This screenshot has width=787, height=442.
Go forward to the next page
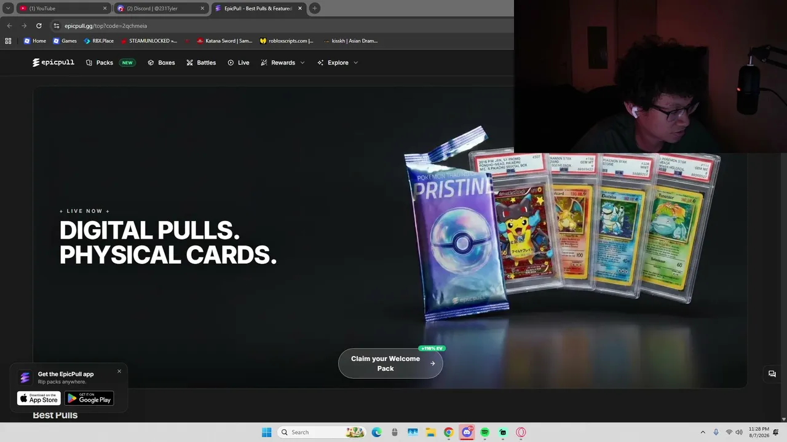tap(24, 26)
